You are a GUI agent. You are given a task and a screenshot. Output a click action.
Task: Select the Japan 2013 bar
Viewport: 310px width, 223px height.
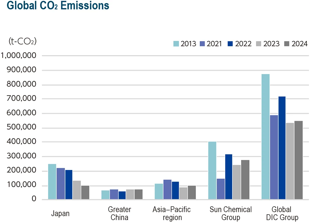tap(52, 182)
